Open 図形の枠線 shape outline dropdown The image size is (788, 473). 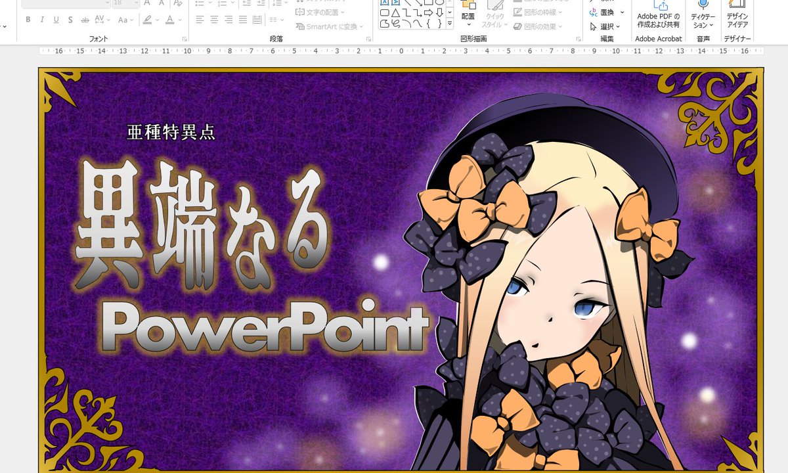[x=537, y=12]
